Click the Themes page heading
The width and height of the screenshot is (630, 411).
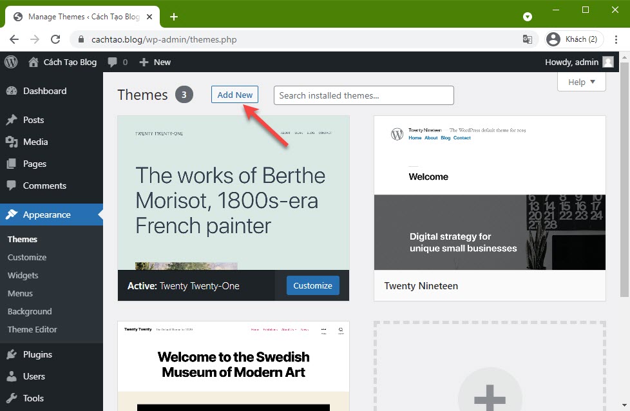[142, 95]
